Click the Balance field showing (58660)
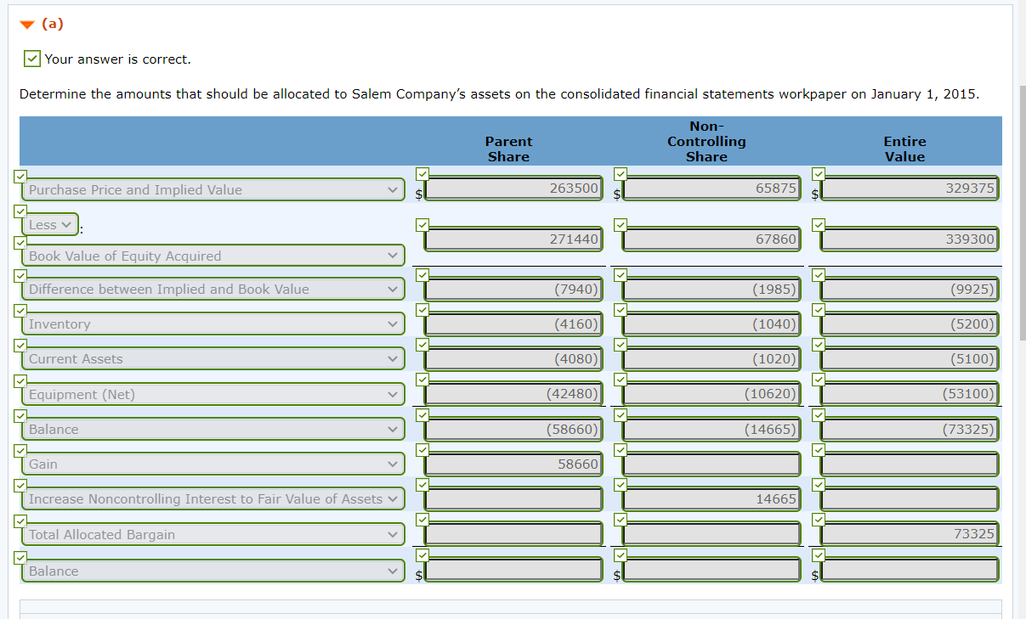 point(513,429)
